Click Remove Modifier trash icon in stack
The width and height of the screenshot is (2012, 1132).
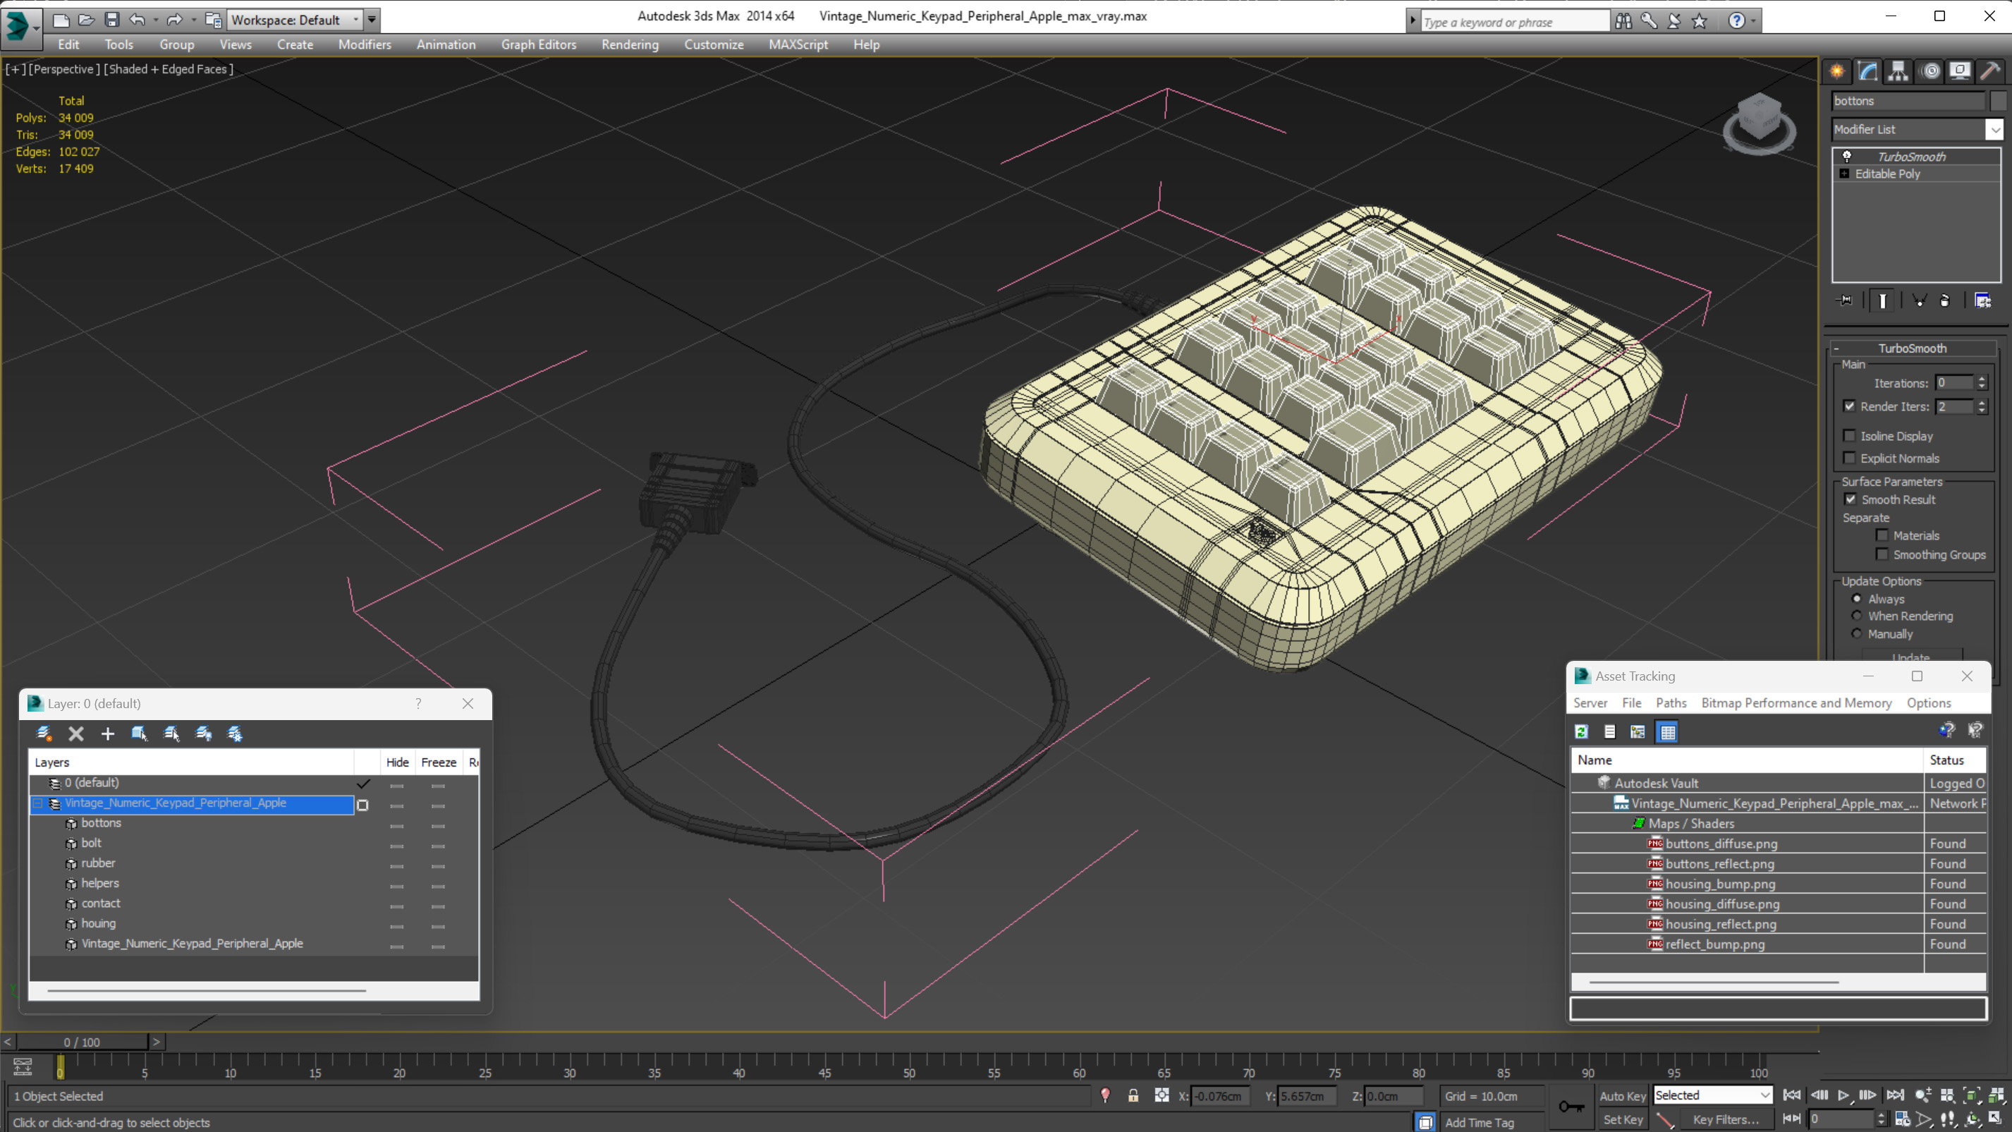(1945, 300)
